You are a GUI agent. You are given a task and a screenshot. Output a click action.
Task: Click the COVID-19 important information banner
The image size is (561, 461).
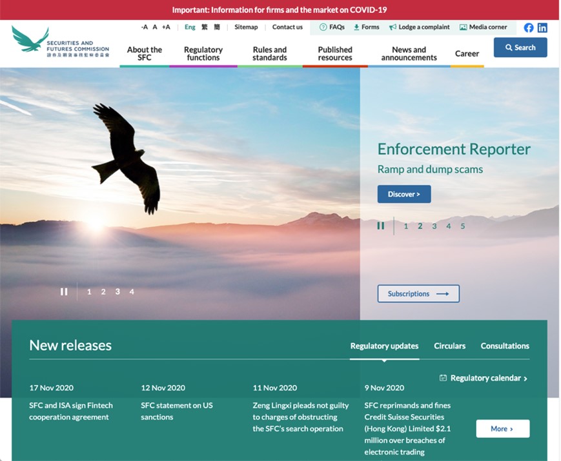coord(280,10)
